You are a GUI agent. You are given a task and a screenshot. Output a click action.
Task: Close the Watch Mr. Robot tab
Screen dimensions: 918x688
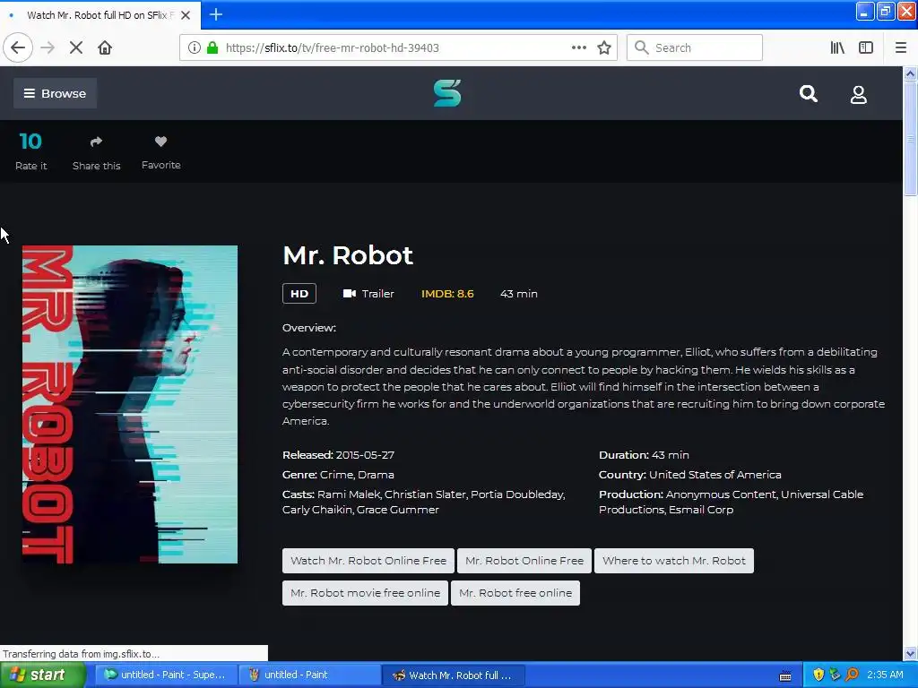186,15
